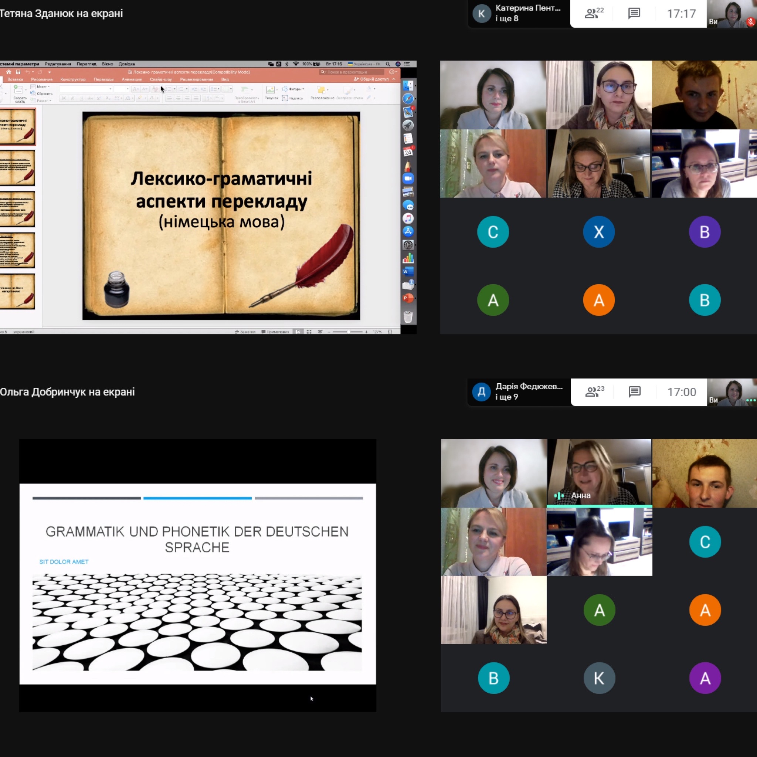Toggle the Заметки notes pane
The width and height of the screenshot is (757, 757).
tap(245, 332)
